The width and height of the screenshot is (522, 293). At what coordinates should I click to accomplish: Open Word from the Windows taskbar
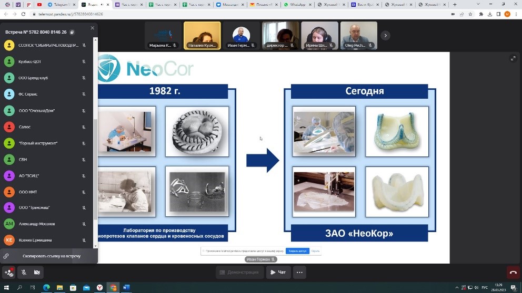(126, 288)
